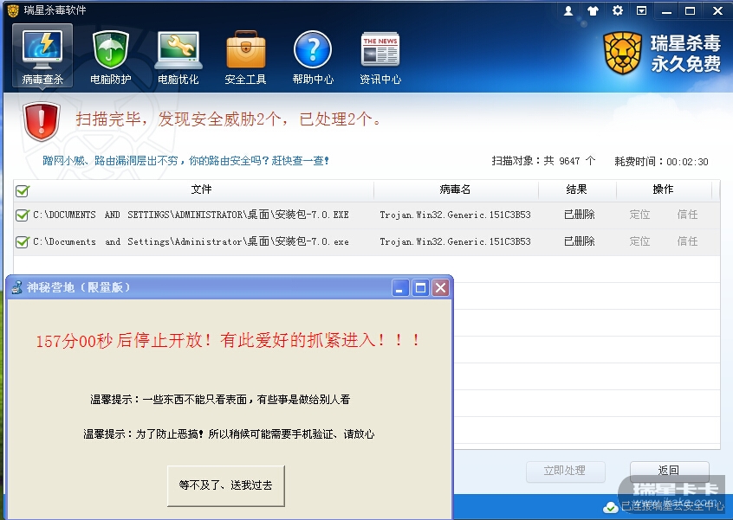
Task: Click the 操作 column header
Action: pyautogui.click(x=663, y=189)
